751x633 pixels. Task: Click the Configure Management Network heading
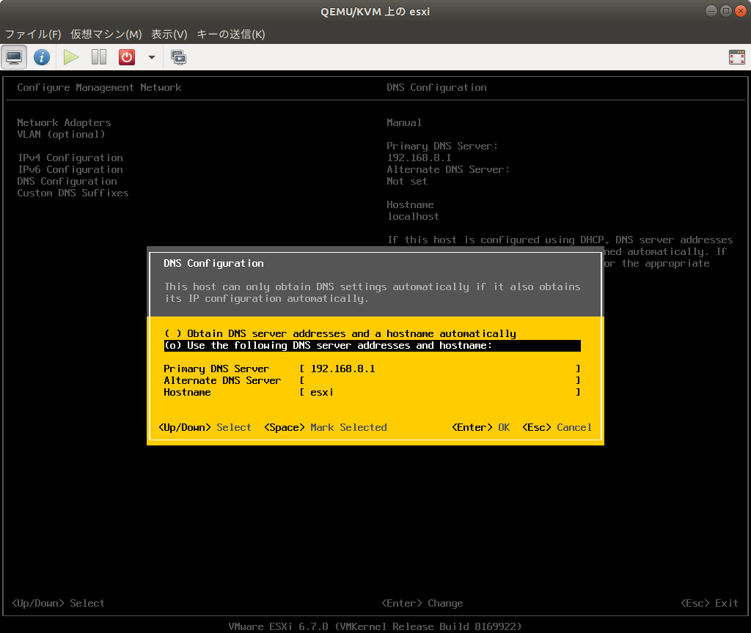tap(99, 88)
